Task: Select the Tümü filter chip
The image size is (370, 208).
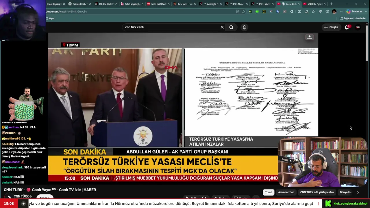Action: (269, 192)
